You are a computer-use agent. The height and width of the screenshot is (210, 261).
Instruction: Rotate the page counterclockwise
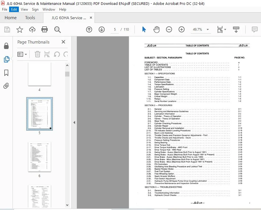pyautogui.click(x=57, y=54)
